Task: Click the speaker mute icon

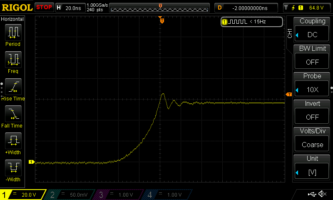Action: [x=322, y=194]
